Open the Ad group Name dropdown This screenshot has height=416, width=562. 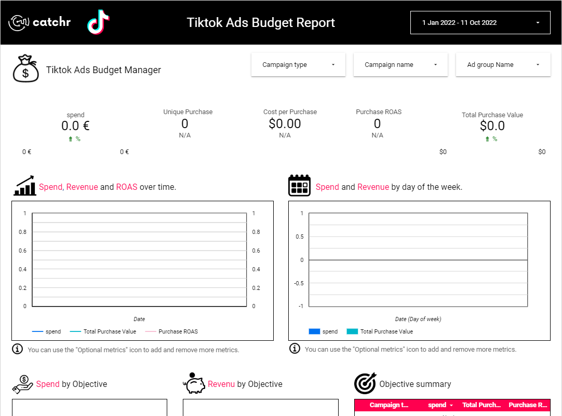coord(503,64)
